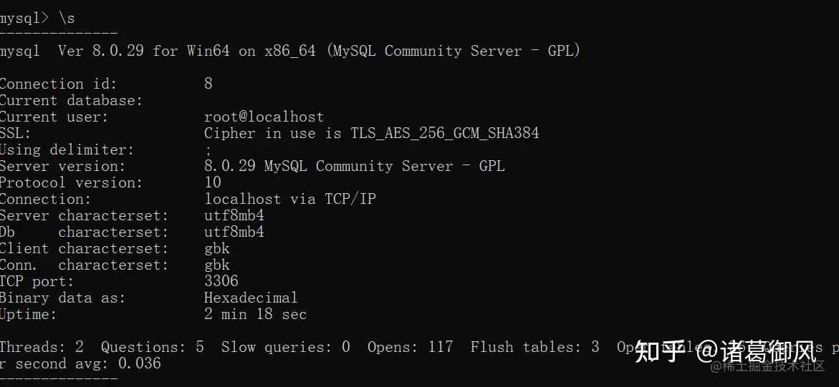Click the TCP port number 3306
Image resolution: width=839 pixels, height=387 pixels.
point(221,281)
